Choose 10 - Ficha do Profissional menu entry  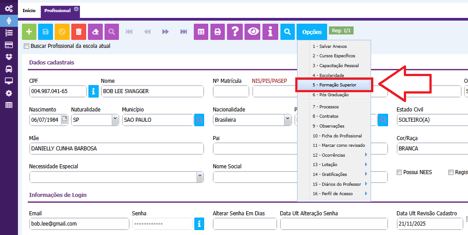click(x=337, y=136)
